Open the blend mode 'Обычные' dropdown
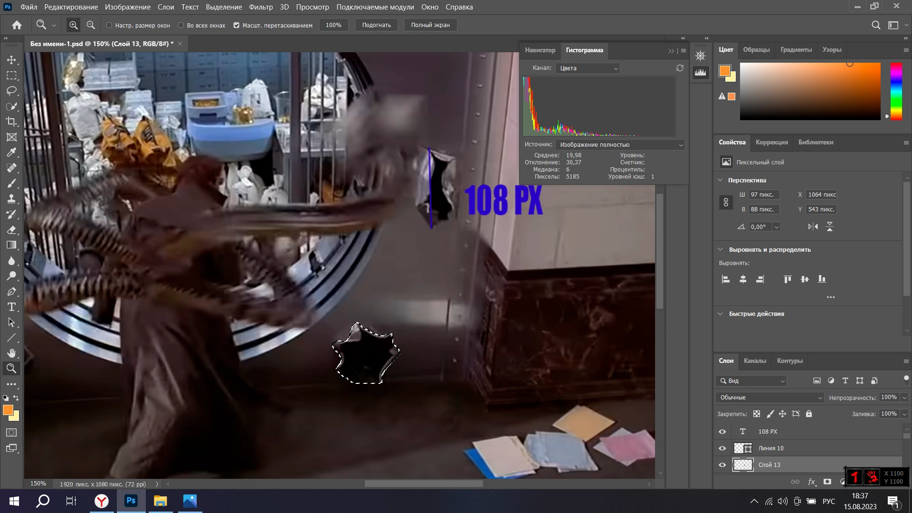The image size is (912, 513). click(x=769, y=398)
